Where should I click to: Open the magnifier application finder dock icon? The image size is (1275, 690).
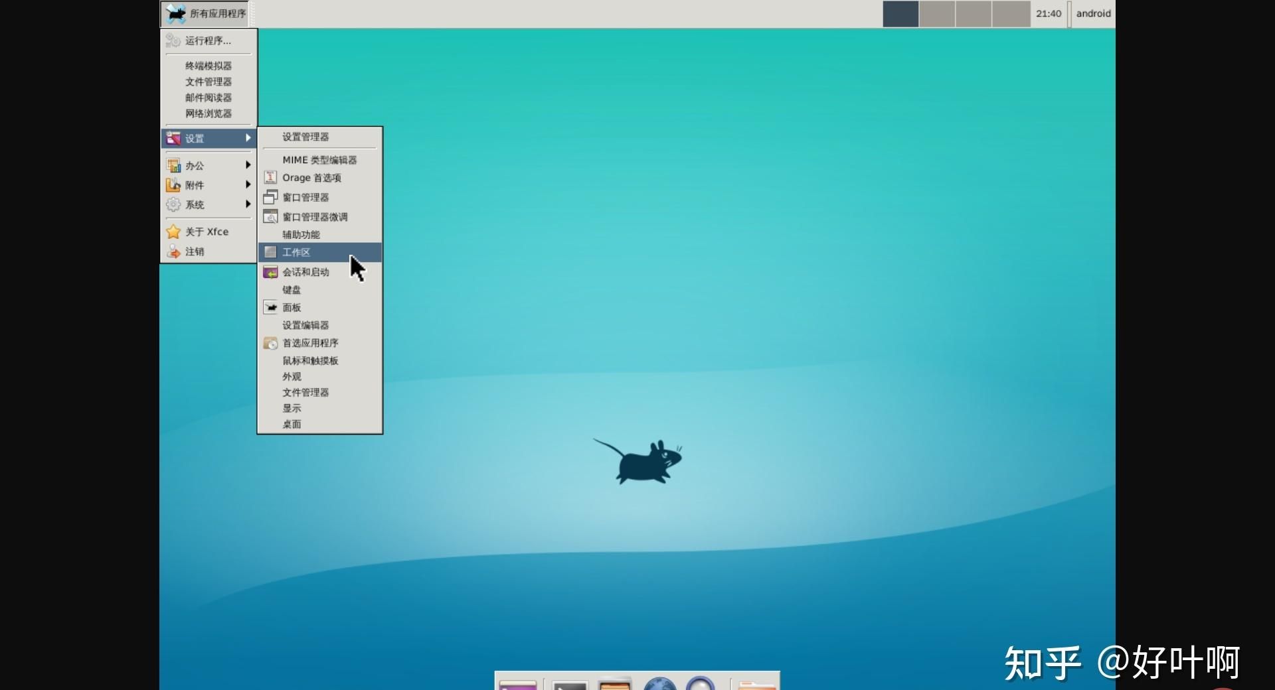pos(701,683)
